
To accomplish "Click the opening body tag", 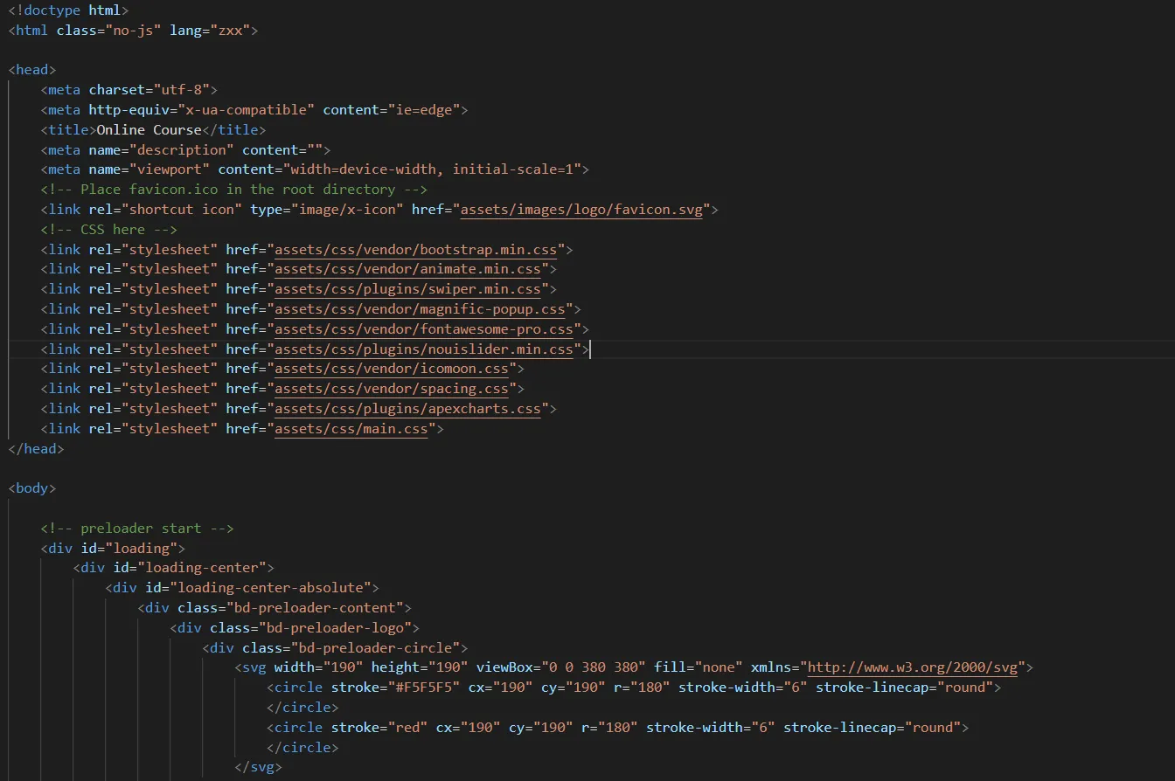I will pyautogui.click(x=31, y=488).
